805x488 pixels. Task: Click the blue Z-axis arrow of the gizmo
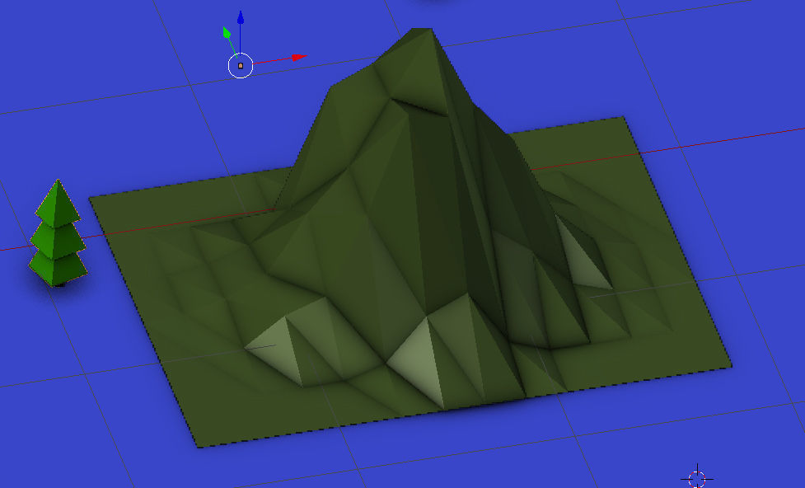coord(241,18)
